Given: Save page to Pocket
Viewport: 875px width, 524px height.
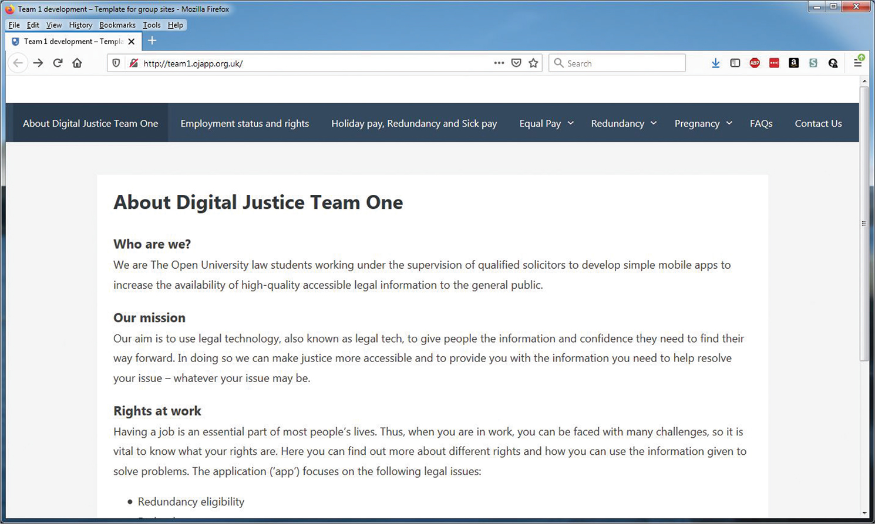Looking at the screenshot, I should [x=516, y=63].
